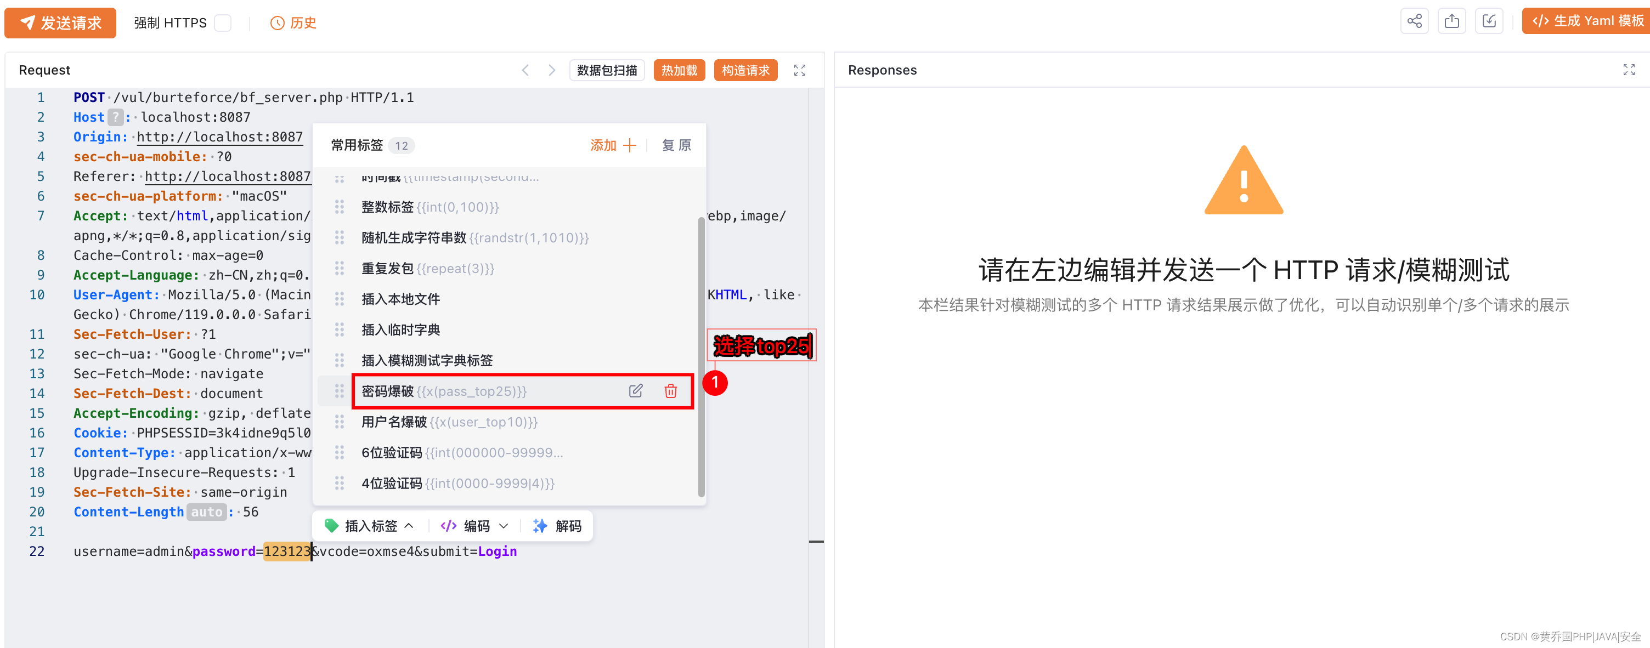1650x648 pixels.
Task: Click drag handle of 整数标签 row
Action: 340,207
